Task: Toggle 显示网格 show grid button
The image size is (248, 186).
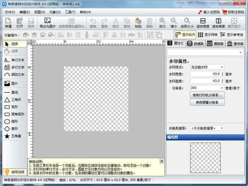Action: [208, 35]
